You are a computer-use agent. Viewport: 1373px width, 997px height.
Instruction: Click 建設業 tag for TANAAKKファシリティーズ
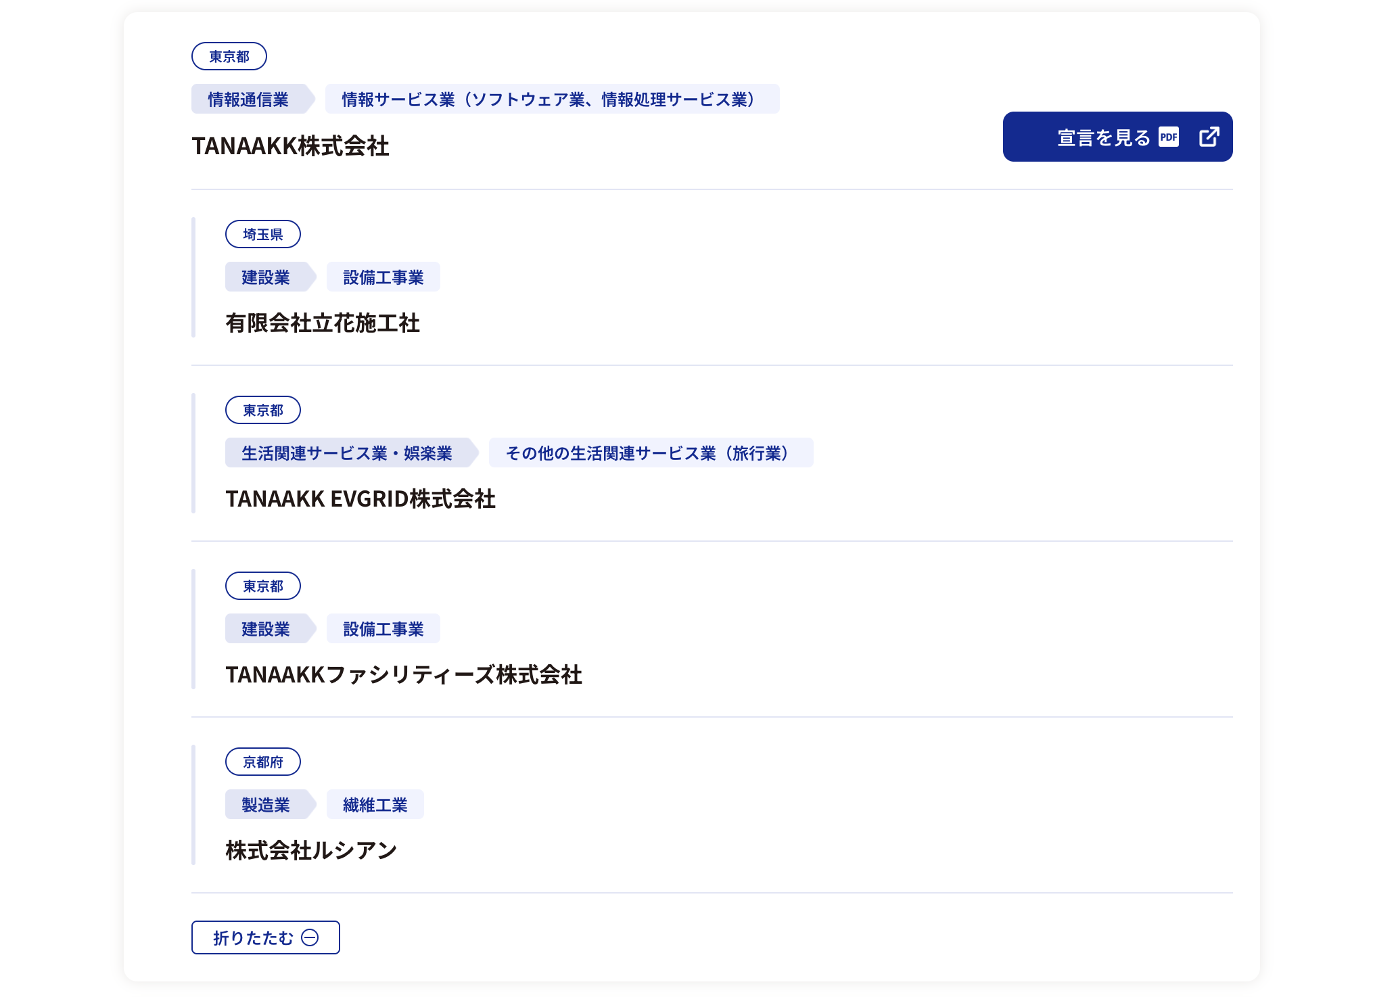coord(271,629)
